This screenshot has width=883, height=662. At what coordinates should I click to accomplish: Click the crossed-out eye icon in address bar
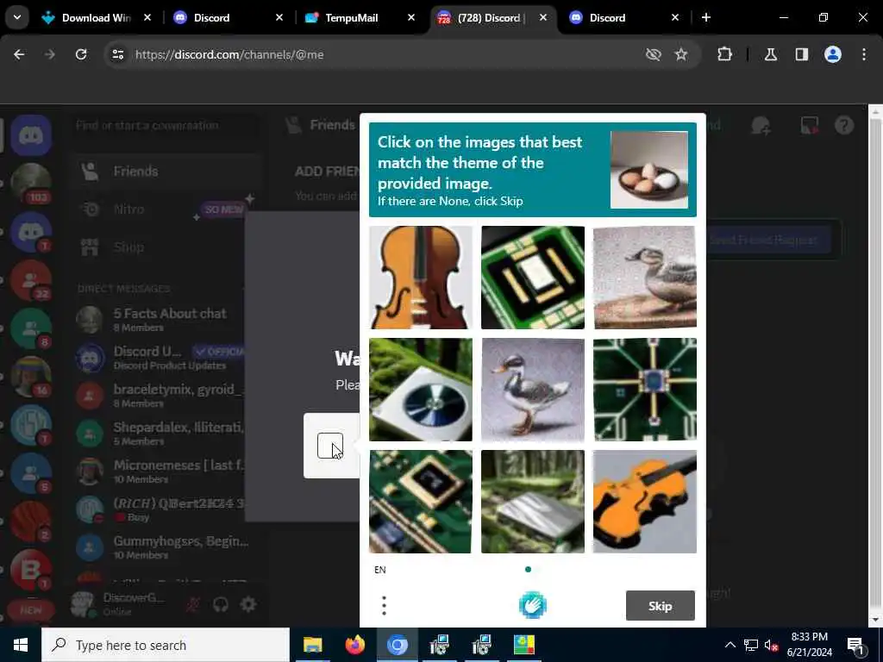pyautogui.click(x=654, y=54)
